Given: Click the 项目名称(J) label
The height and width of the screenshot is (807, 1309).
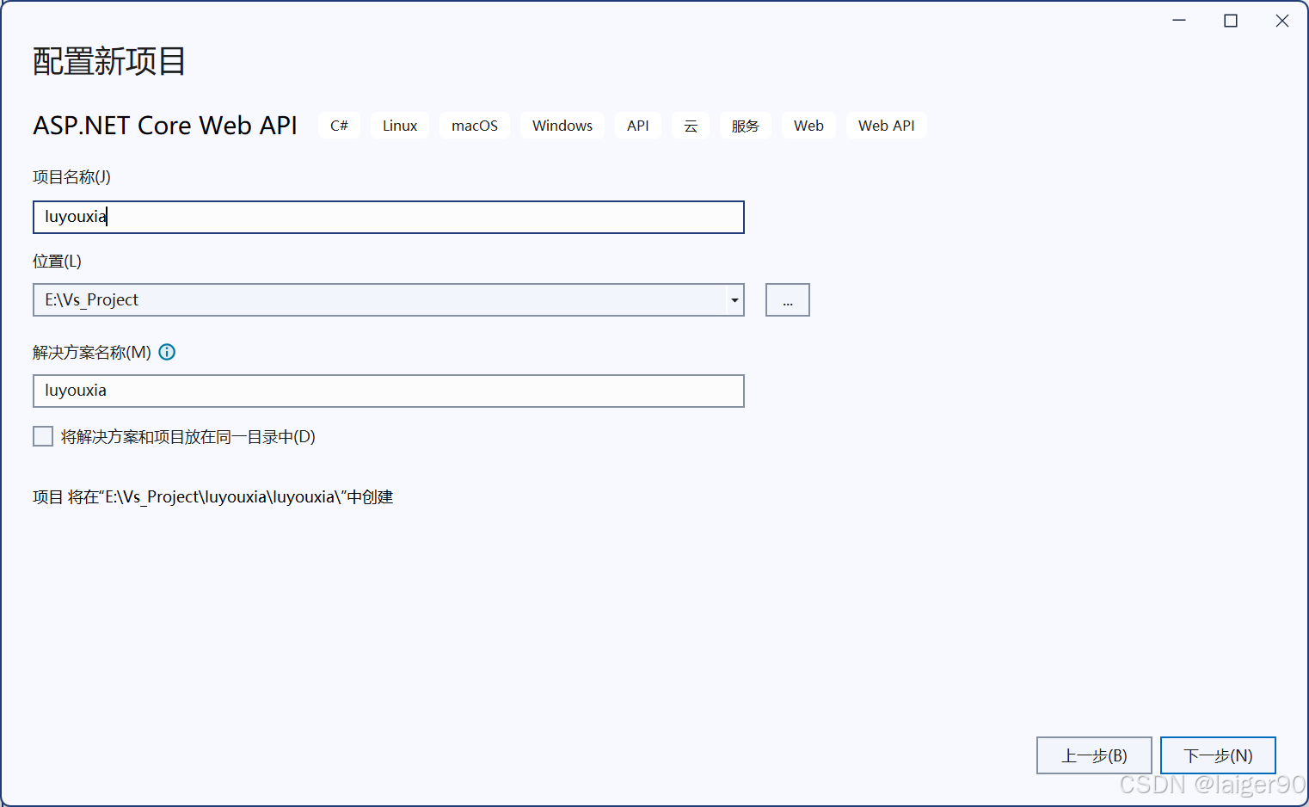Looking at the screenshot, I should tap(72, 177).
